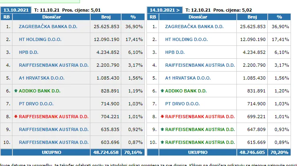Screen dimensions: 297x166
Task: Click the % column header in left table
Action: (134, 17)
